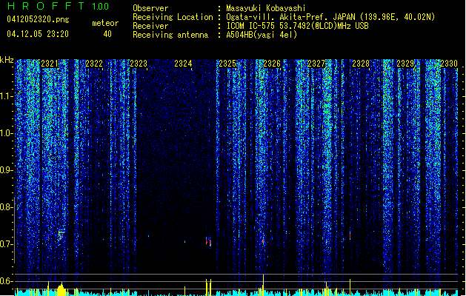Click the date stamp 04.12.05 23:20
466x296 pixels.
coord(38,34)
